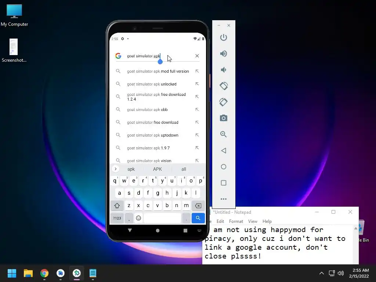
Task: Insert arrow for 'apk unlocked' suggestion
Action: point(197,84)
